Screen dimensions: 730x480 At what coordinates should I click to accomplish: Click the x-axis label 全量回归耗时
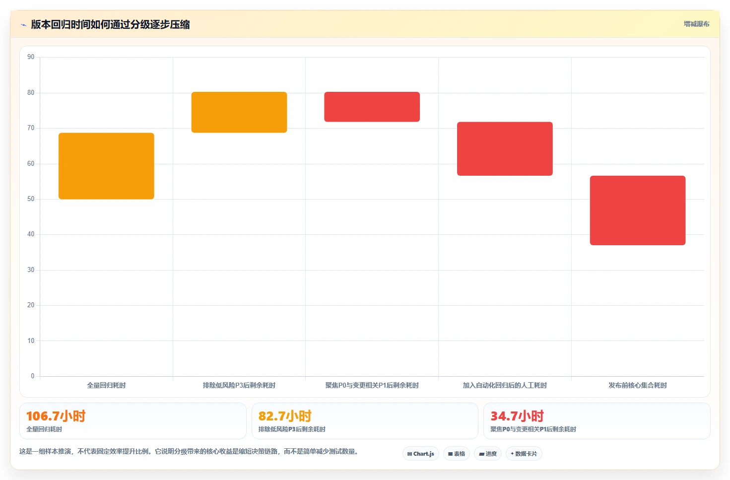106,385
